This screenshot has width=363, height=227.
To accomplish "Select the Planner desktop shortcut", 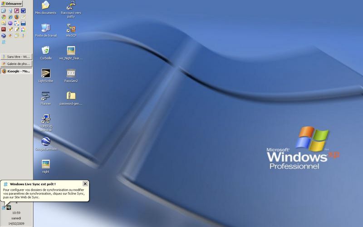I will pyautogui.click(x=46, y=99).
